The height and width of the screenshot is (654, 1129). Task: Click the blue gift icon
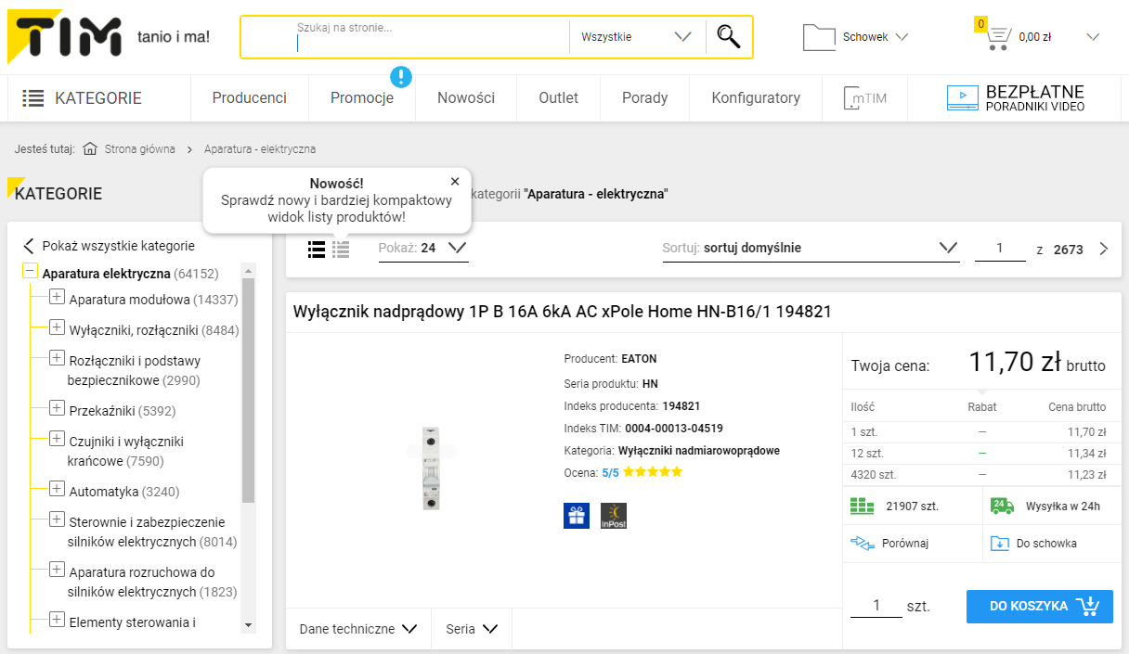(577, 516)
